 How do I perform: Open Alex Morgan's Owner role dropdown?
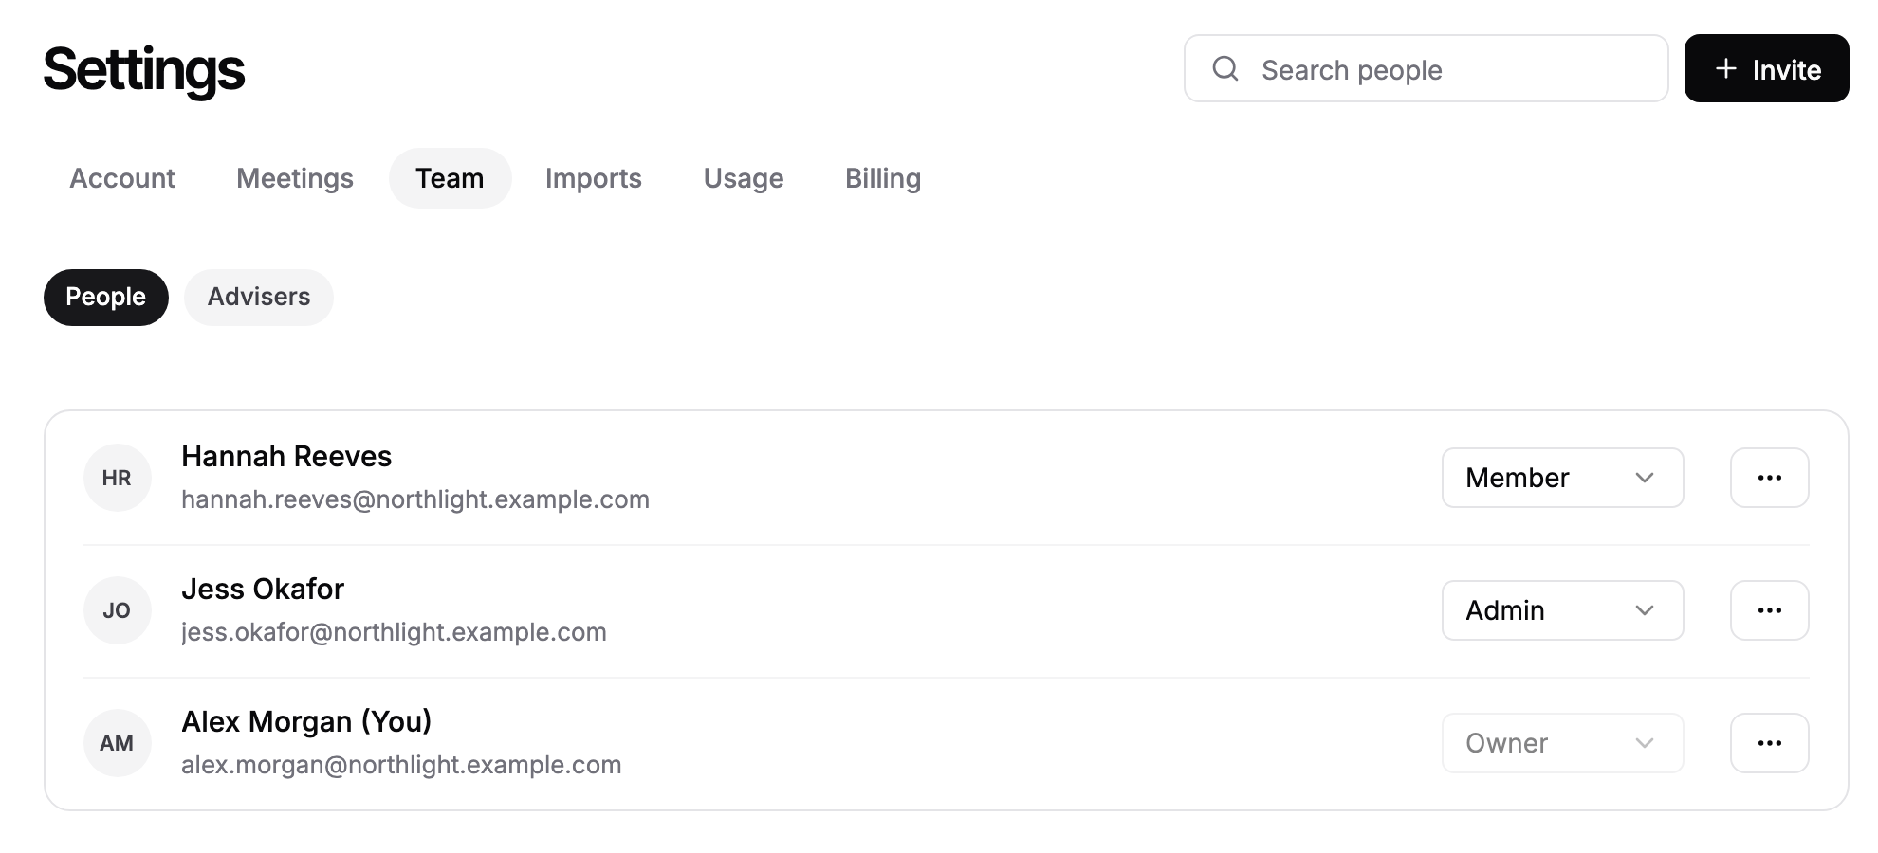(x=1562, y=743)
